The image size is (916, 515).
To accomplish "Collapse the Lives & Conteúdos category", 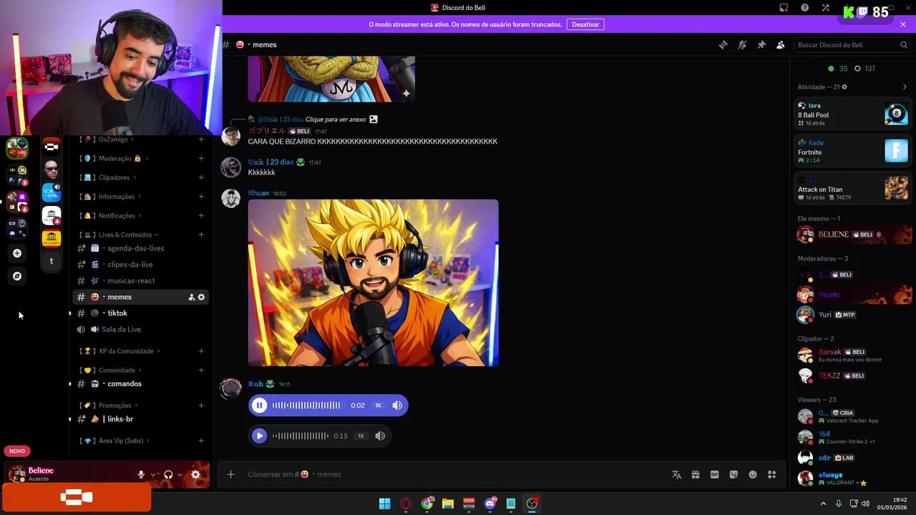I will click(x=125, y=235).
